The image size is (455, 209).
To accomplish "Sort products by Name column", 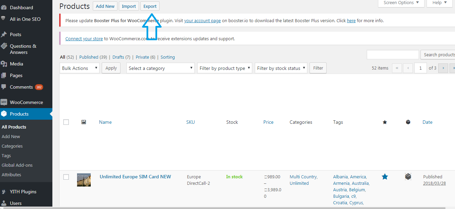I will click(105, 122).
